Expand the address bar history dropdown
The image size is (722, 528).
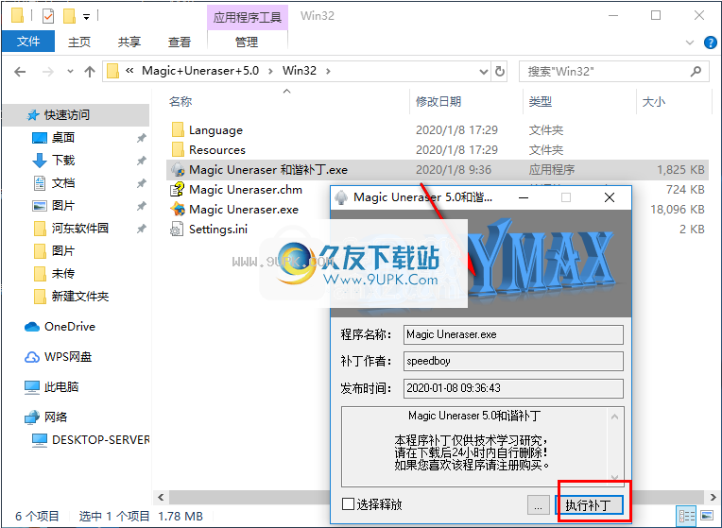point(484,72)
